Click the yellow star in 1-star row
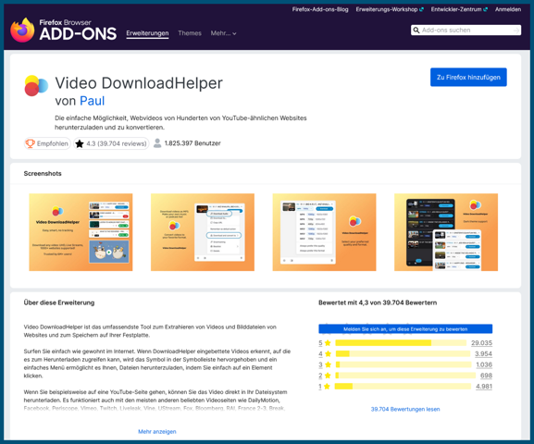 pos(327,386)
